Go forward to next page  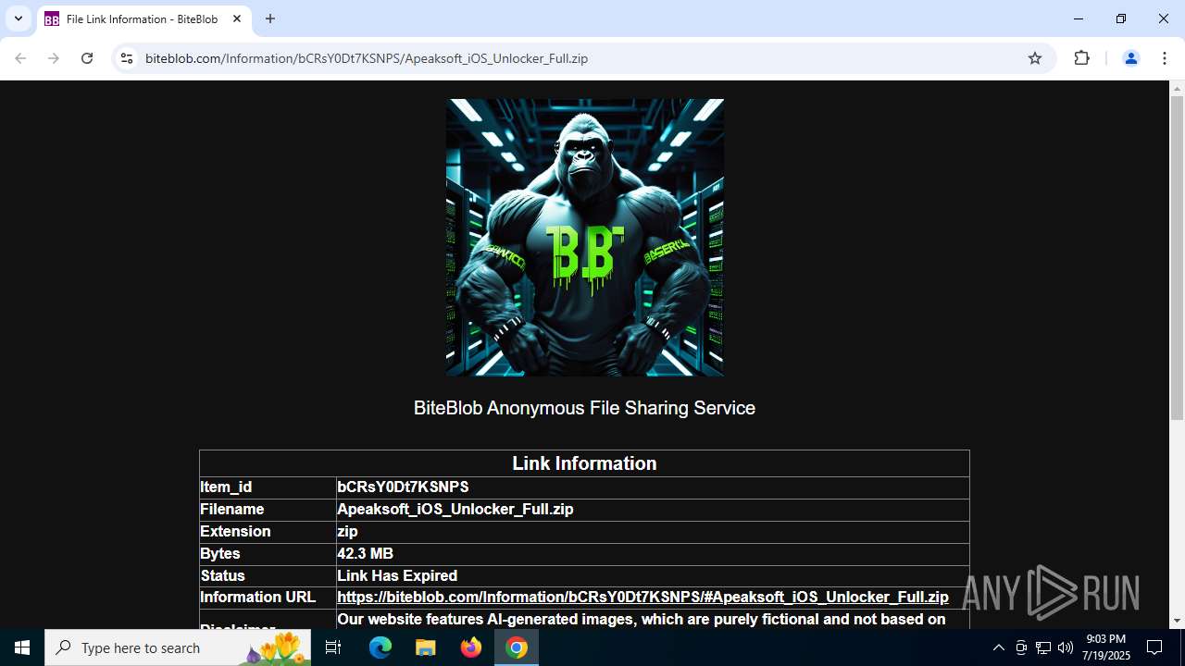[54, 58]
